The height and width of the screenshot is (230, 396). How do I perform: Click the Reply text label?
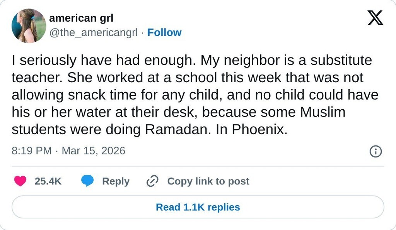pyautogui.click(x=116, y=181)
